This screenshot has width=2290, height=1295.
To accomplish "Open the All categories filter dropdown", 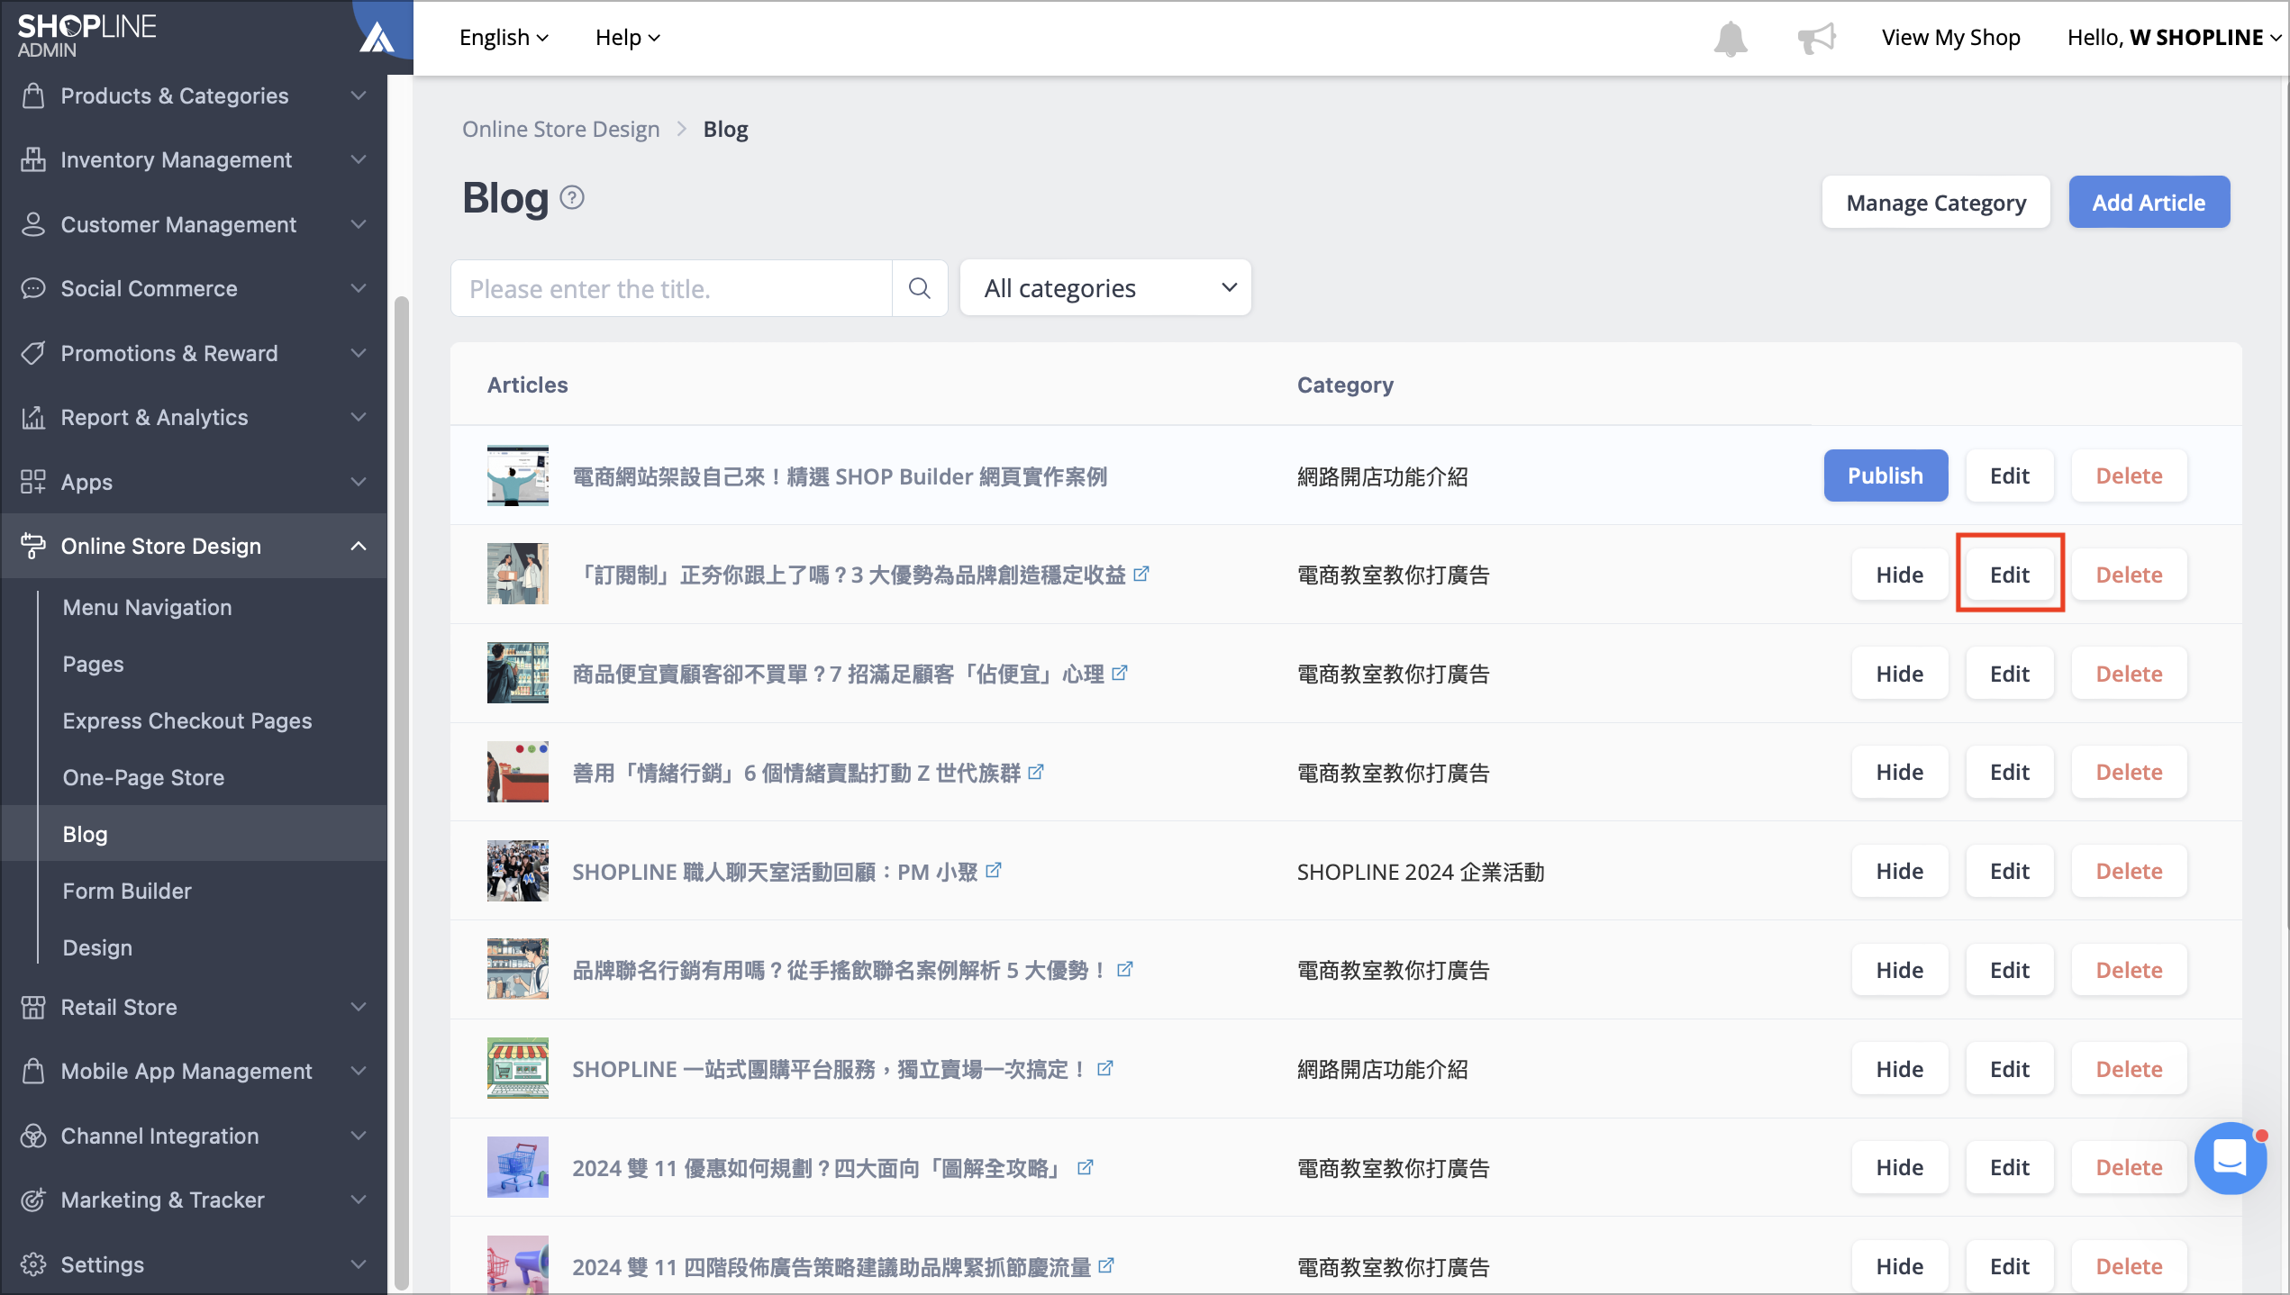I will coord(1105,288).
